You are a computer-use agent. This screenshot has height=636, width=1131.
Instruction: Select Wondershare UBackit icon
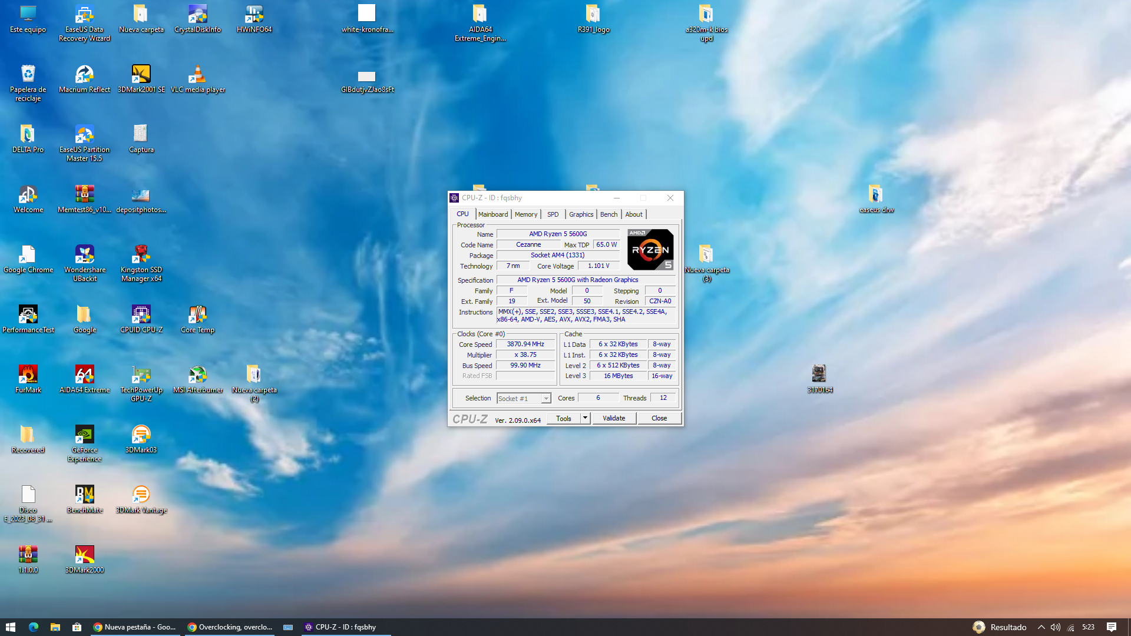pyautogui.click(x=84, y=263)
